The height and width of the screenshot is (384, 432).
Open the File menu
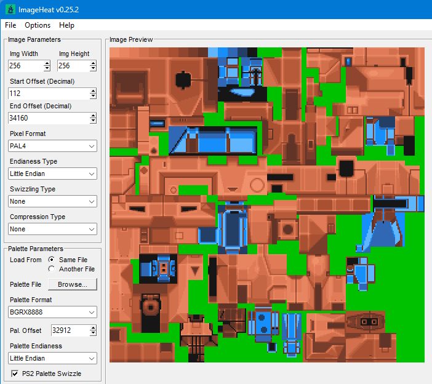click(x=10, y=25)
